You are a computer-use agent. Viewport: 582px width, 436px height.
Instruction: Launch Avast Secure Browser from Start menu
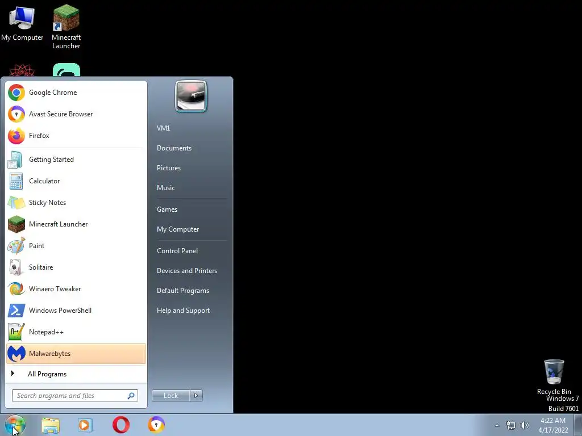point(76,114)
